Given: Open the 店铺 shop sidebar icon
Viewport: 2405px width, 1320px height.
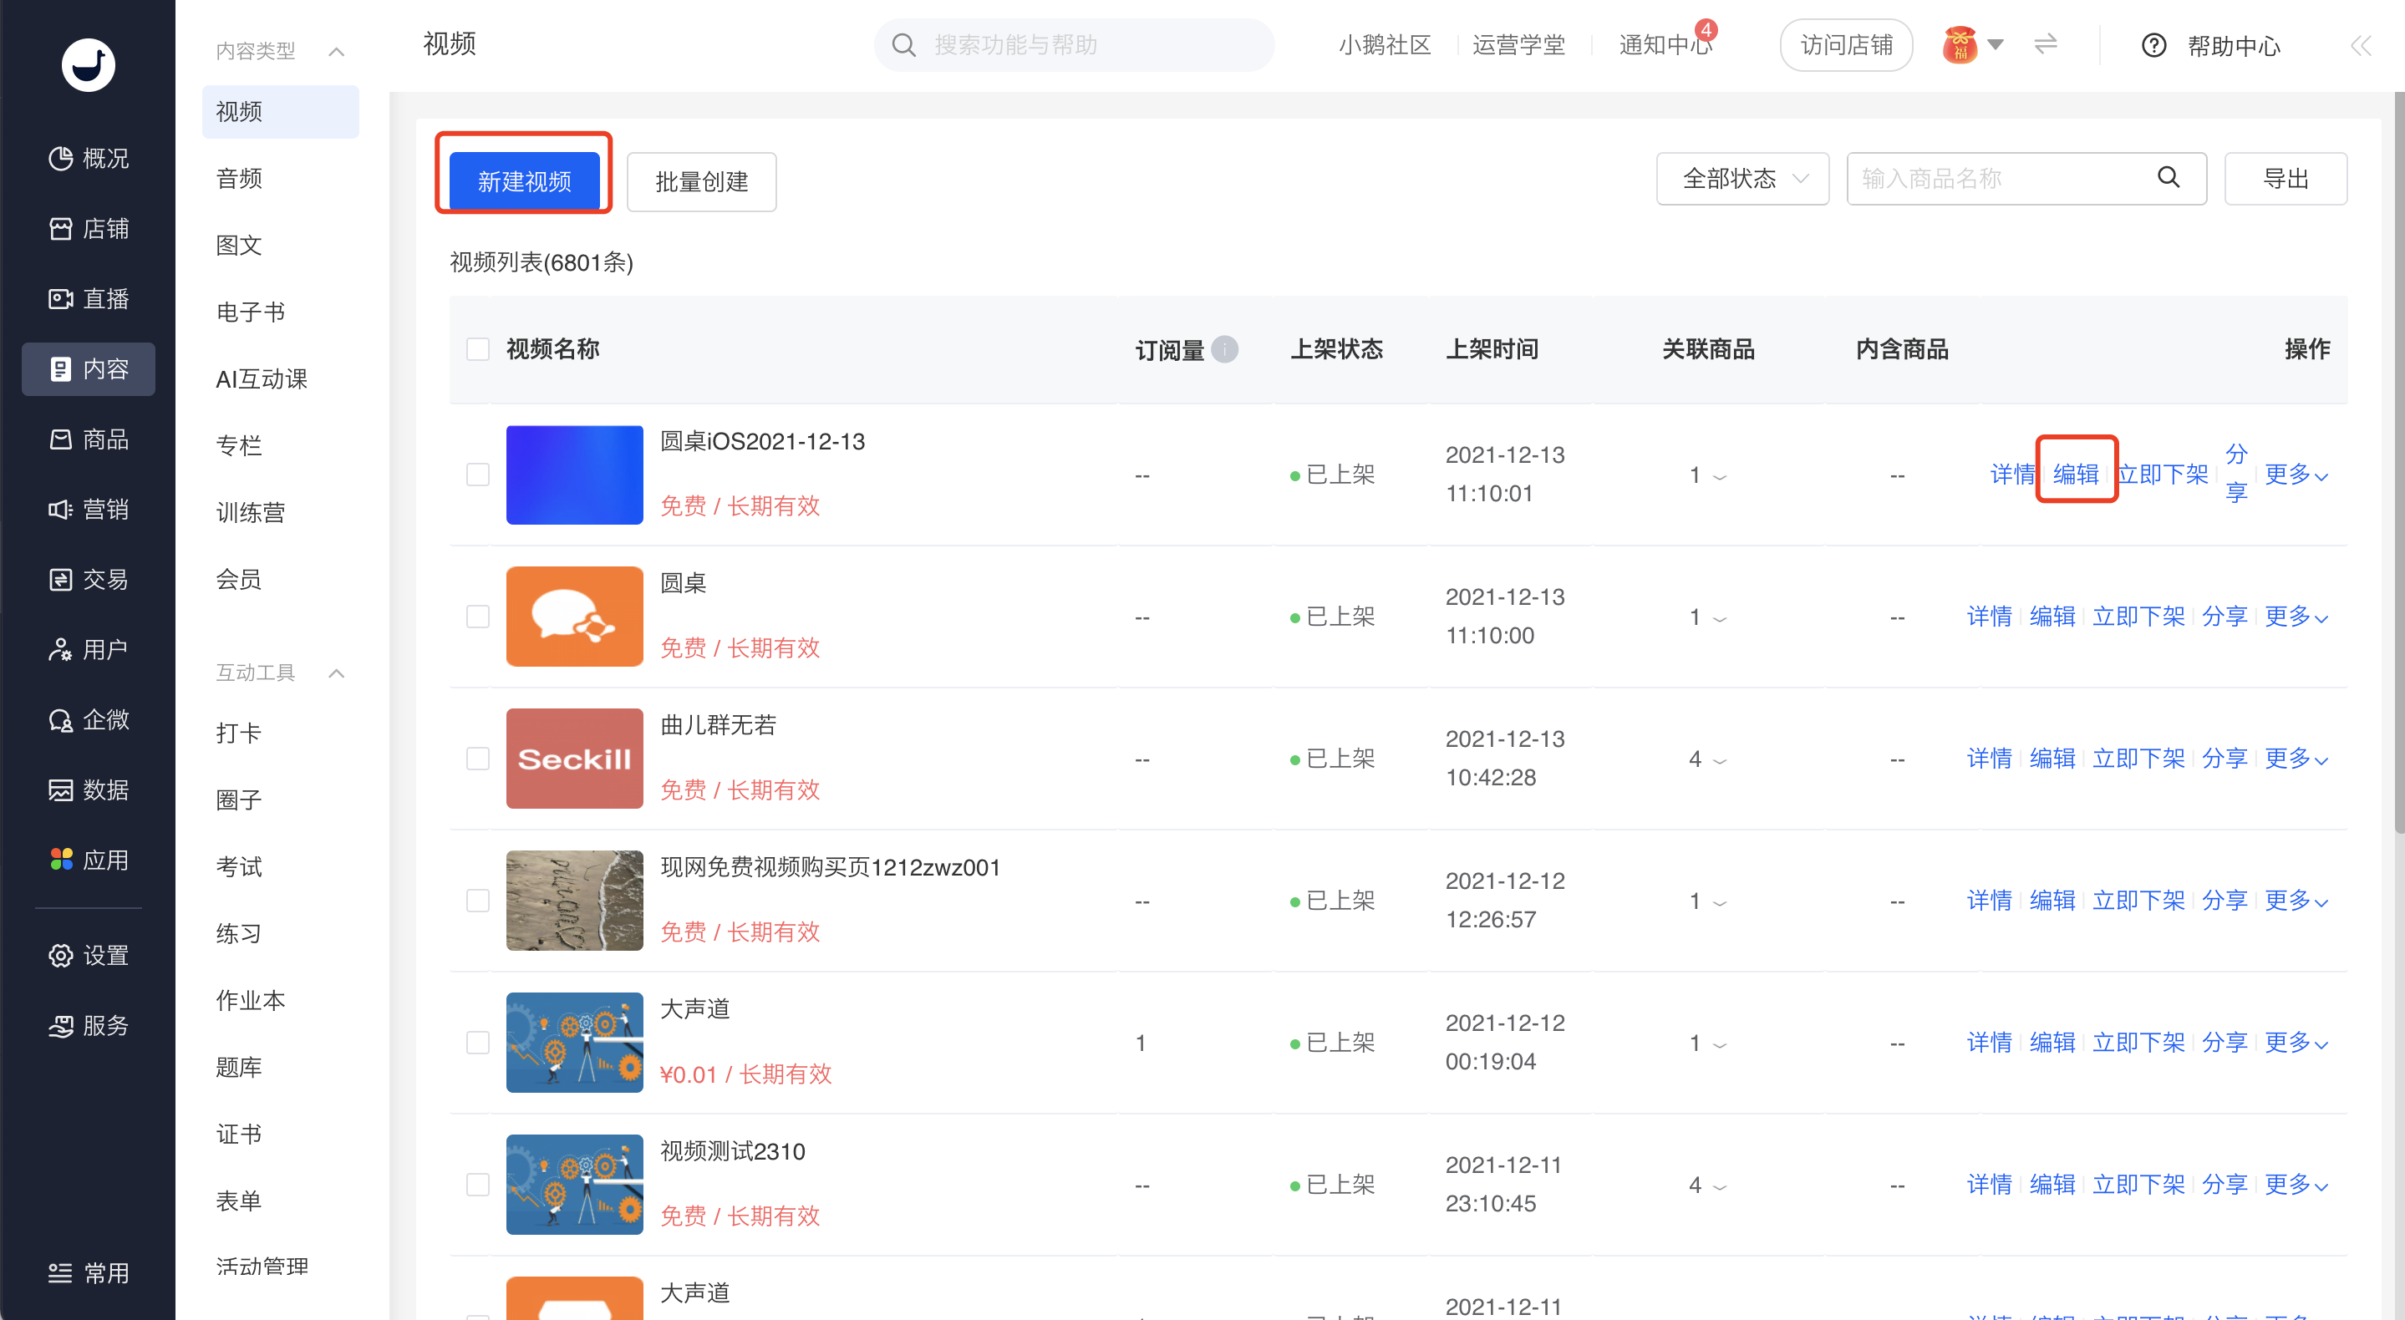Looking at the screenshot, I should click(60, 229).
